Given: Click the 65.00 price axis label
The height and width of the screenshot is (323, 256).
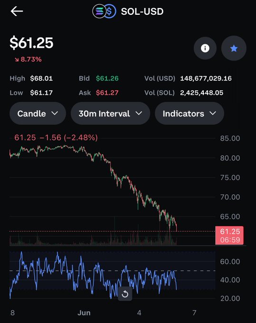Looking at the screenshot, I should point(230,217).
